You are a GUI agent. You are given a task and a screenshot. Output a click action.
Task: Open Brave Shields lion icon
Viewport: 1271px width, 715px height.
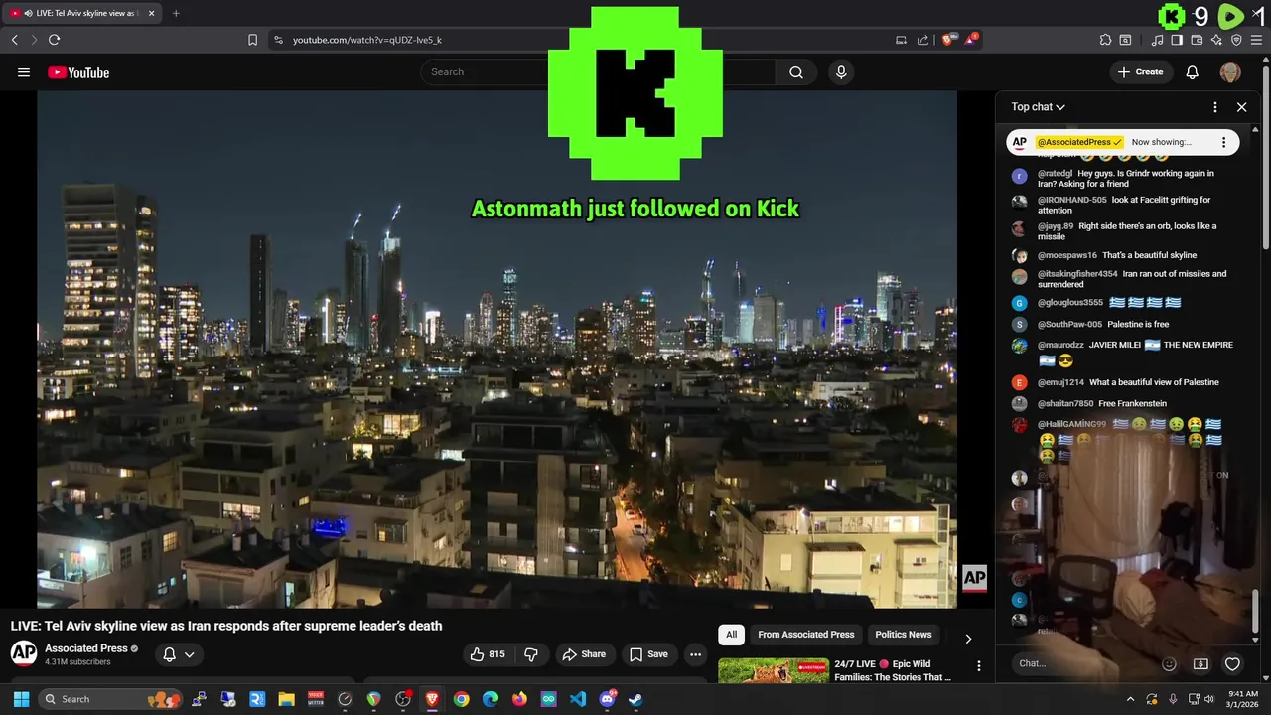tap(947, 40)
